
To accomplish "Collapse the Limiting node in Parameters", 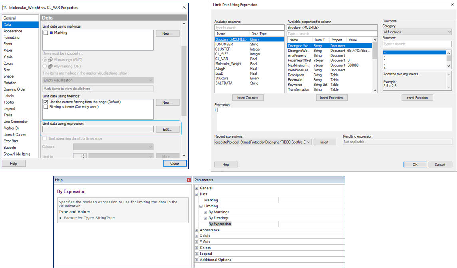I will 201,206.
